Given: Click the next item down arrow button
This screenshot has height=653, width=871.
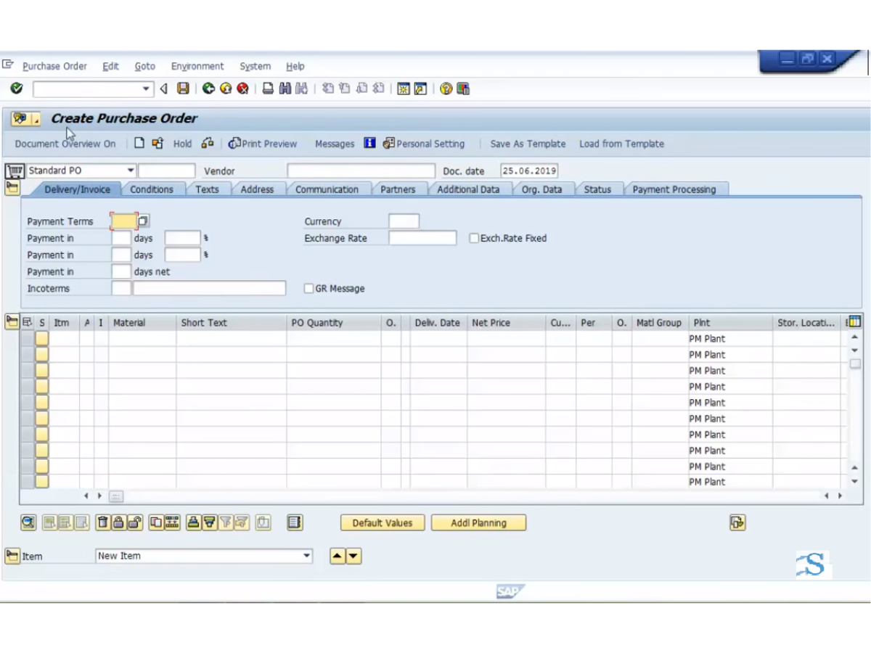Looking at the screenshot, I should (353, 557).
